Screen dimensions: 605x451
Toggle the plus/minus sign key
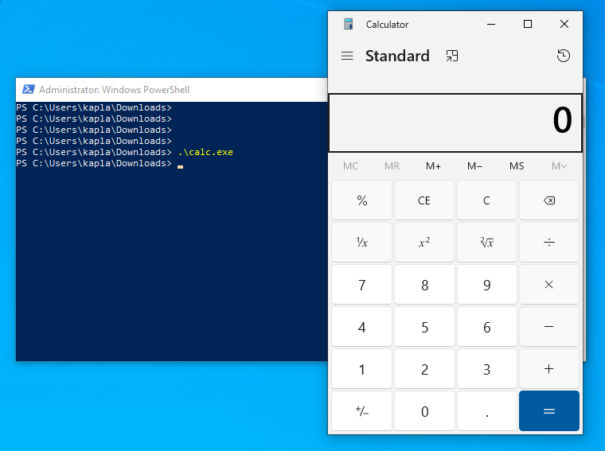tap(362, 411)
